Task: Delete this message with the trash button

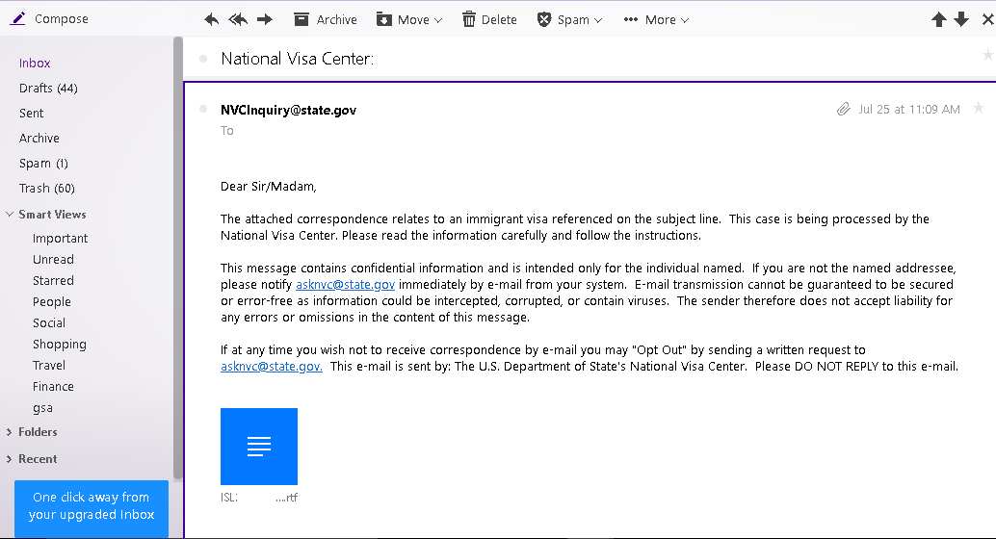Action: [x=489, y=19]
